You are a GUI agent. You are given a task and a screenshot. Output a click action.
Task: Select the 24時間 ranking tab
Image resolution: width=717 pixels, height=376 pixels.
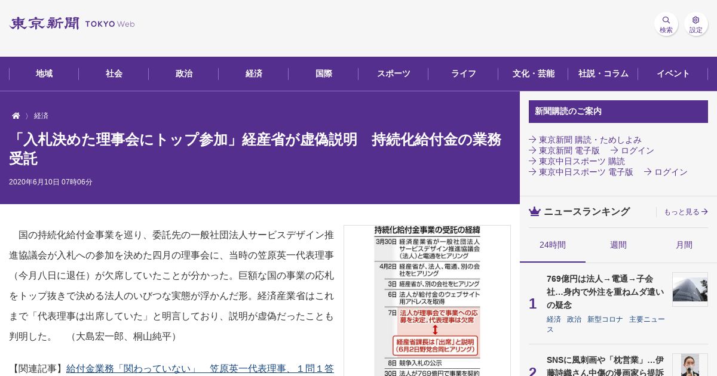tap(553, 245)
